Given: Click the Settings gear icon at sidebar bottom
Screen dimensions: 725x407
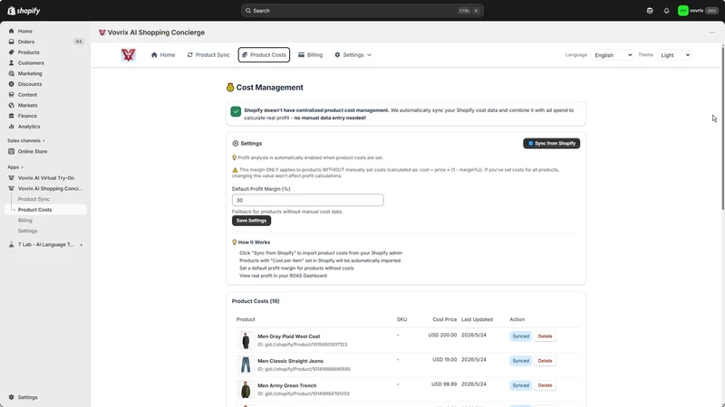Looking at the screenshot, I should [11, 397].
